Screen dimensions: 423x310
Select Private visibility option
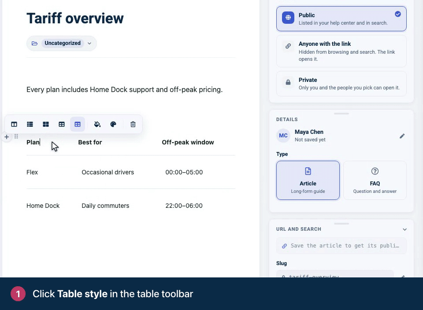341,84
